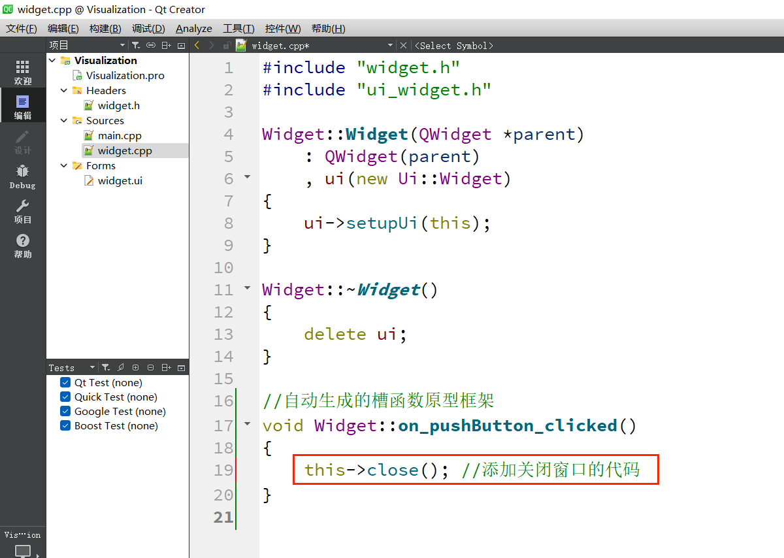Viewport: 784px width, 558px height.
Task: Click the "delete ui;" statement on line 13
Action: [x=355, y=335]
